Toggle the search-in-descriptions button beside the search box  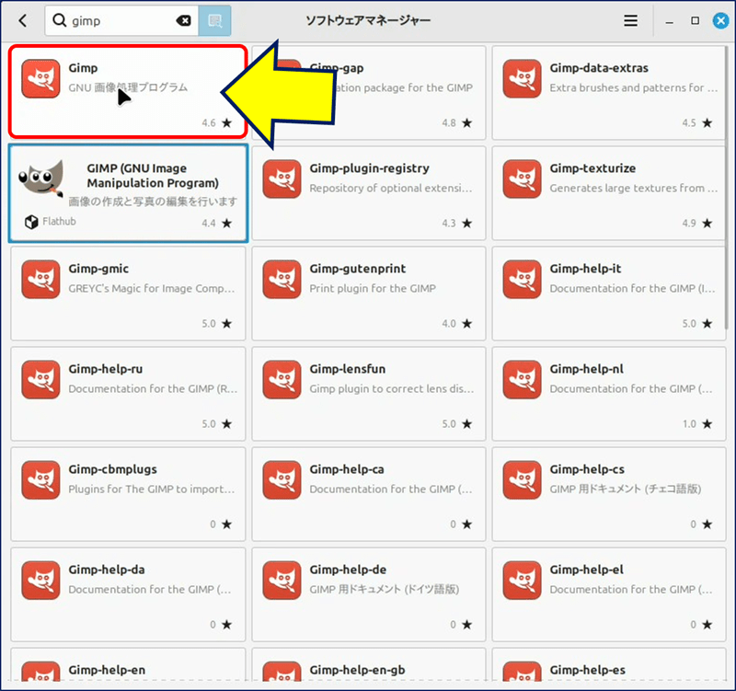point(214,20)
